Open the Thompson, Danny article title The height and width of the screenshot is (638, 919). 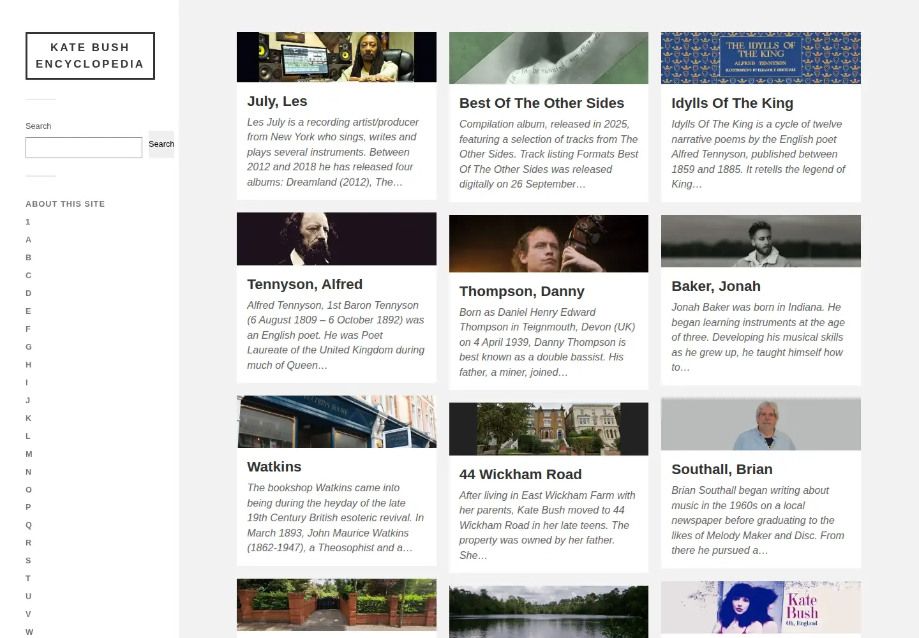522,292
